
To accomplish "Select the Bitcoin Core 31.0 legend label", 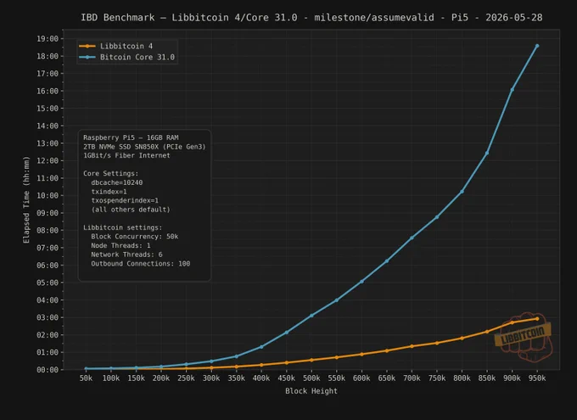I will coord(137,57).
